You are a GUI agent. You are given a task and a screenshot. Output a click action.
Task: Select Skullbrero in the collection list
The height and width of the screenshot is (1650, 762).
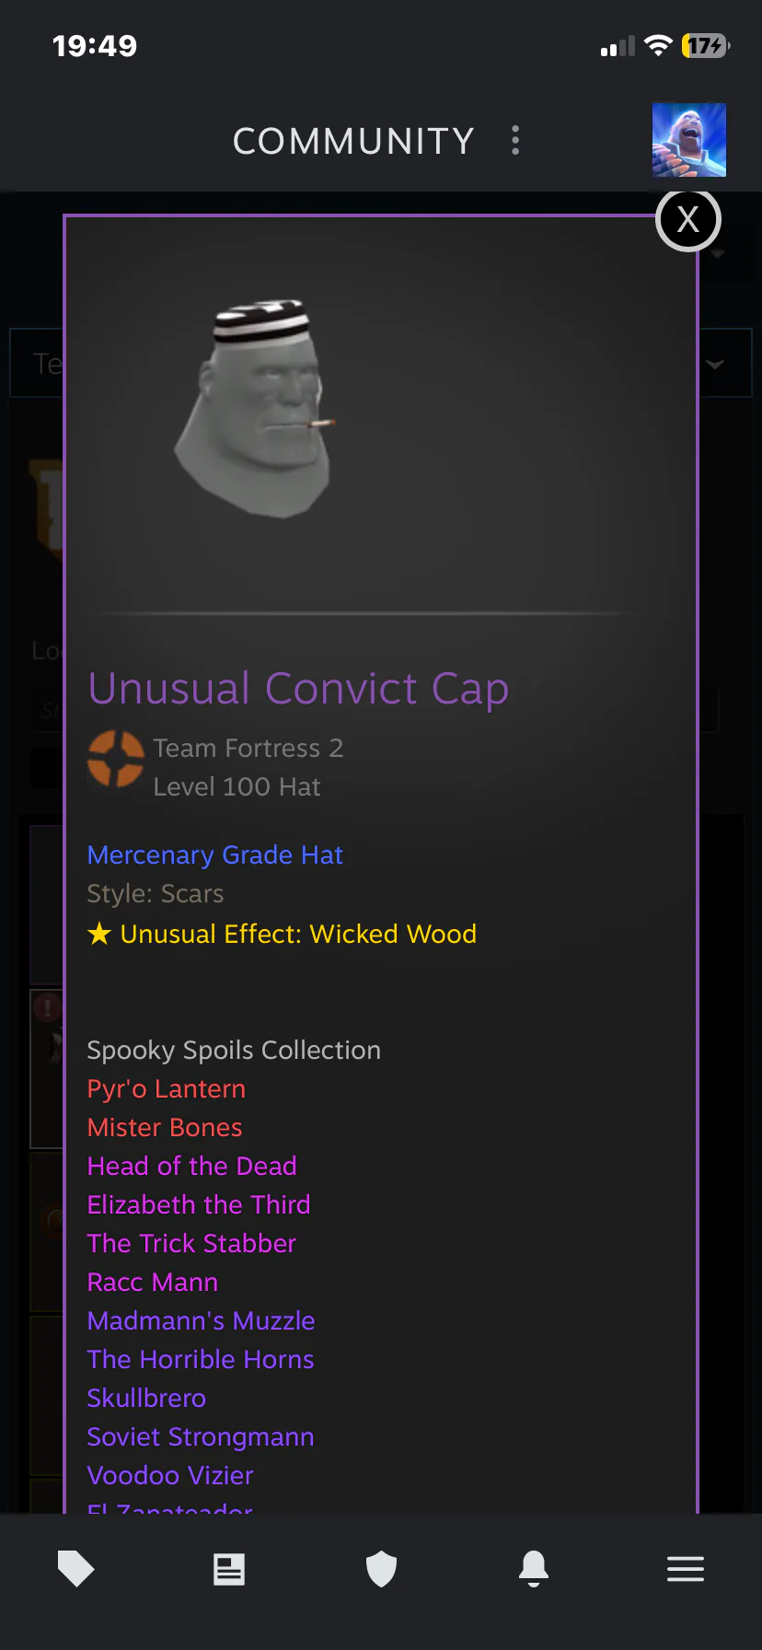pyautogui.click(x=146, y=1399)
